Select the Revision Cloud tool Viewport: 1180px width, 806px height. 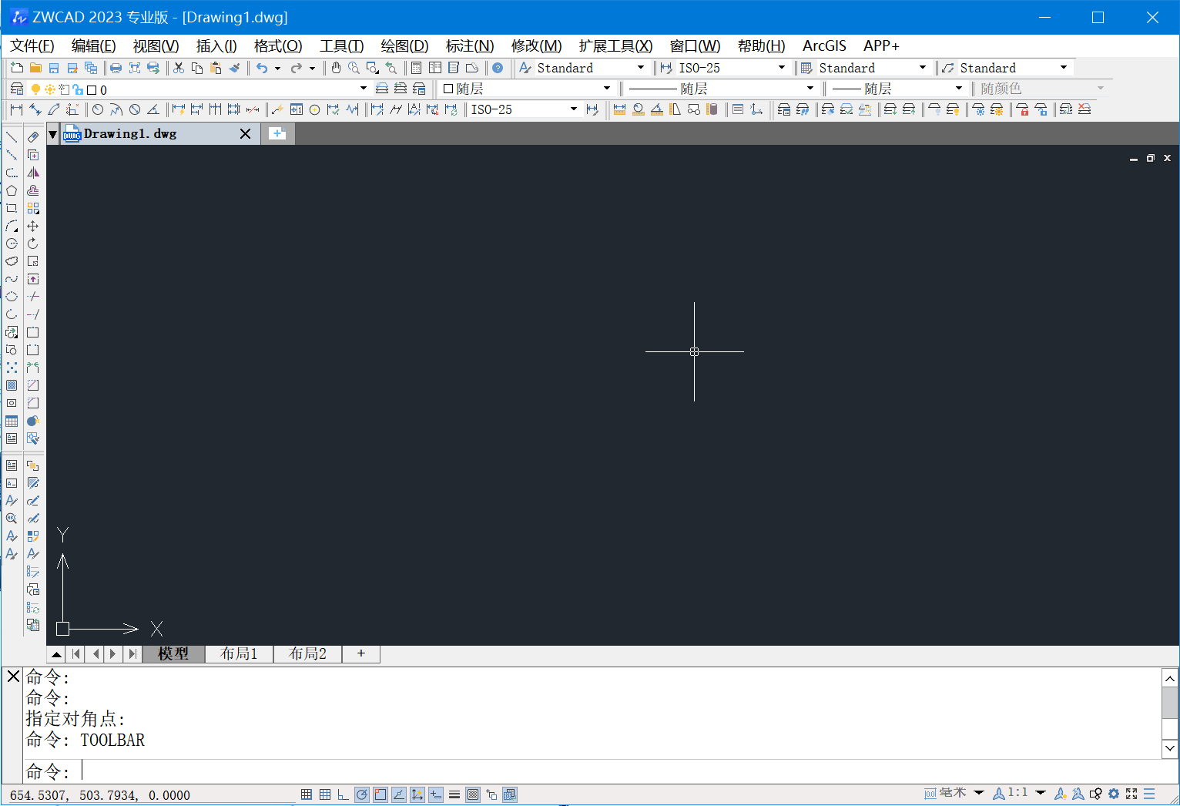tap(12, 261)
